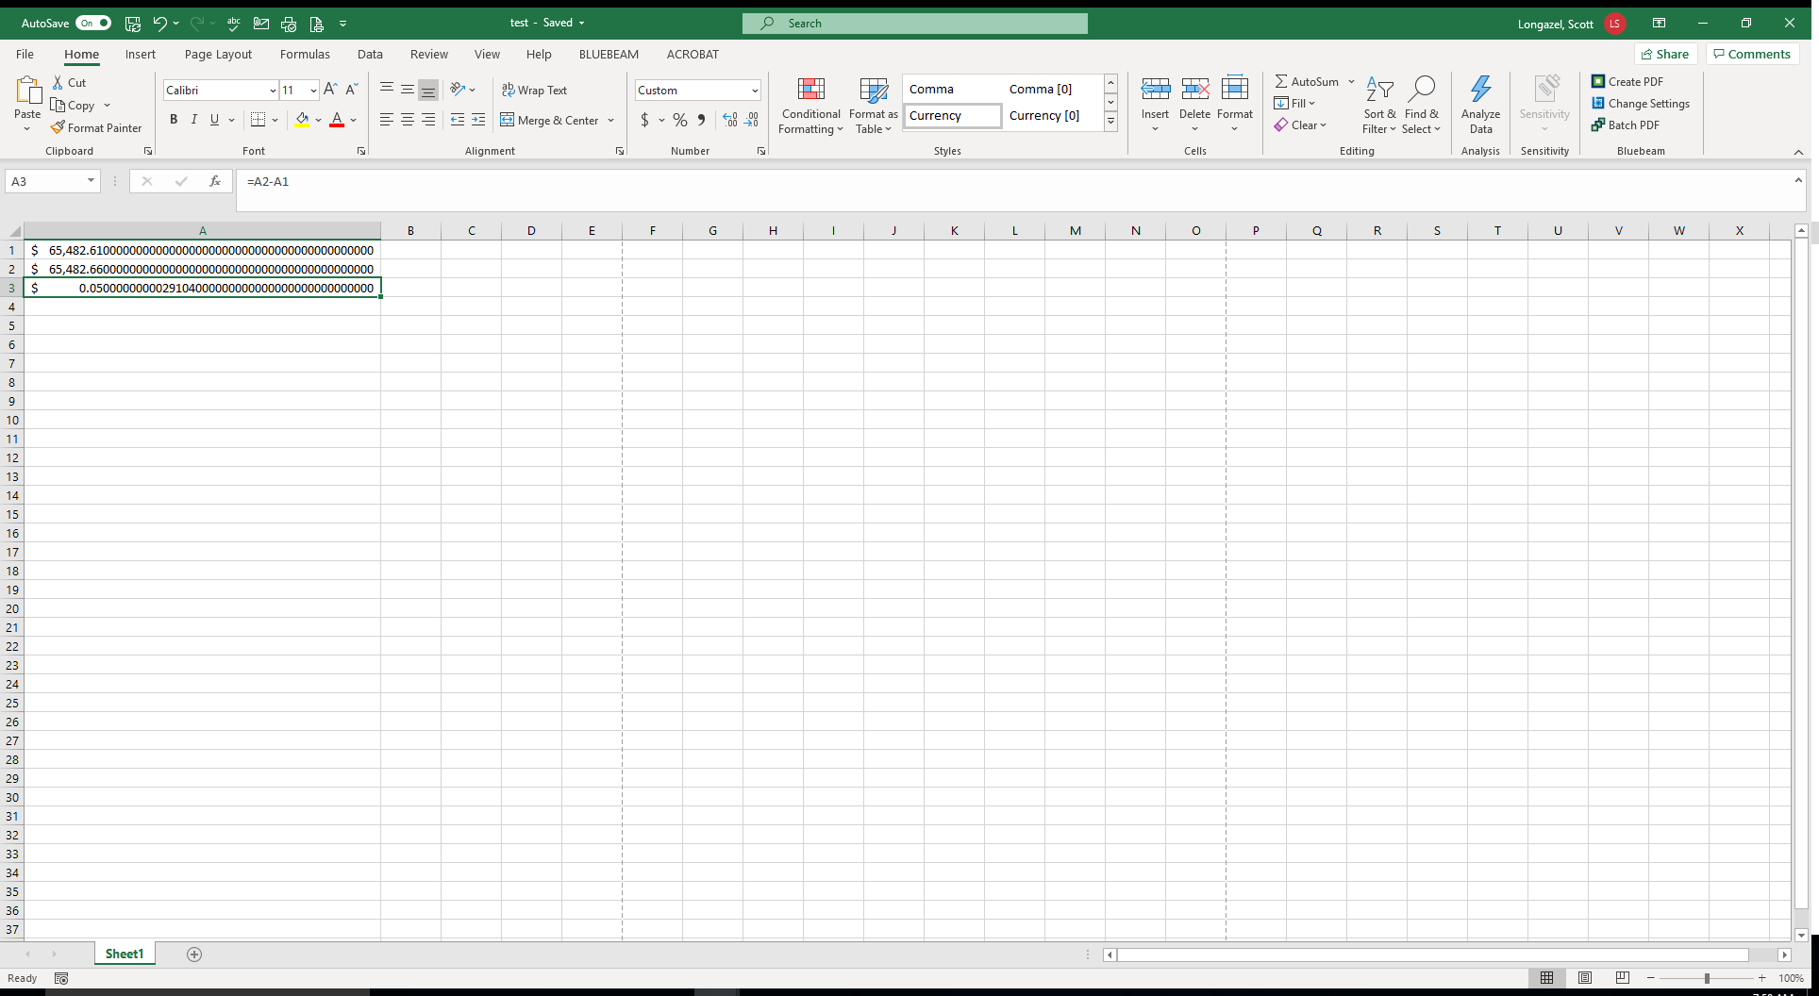Viewport: 1819px width, 996px height.
Task: Select the Format Painter tool
Action: (x=96, y=127)
